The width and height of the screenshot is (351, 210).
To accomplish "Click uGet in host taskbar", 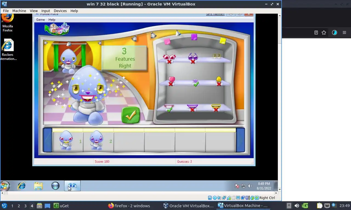I will click(61, 206).
